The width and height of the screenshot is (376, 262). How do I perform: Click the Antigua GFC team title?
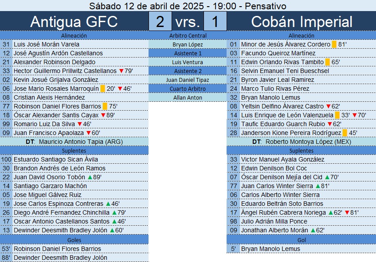pyautogui.click(x=74, y=22)
